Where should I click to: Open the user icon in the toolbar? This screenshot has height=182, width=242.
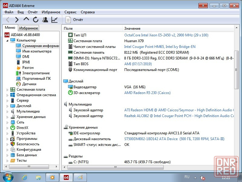[x=45, y=20]
